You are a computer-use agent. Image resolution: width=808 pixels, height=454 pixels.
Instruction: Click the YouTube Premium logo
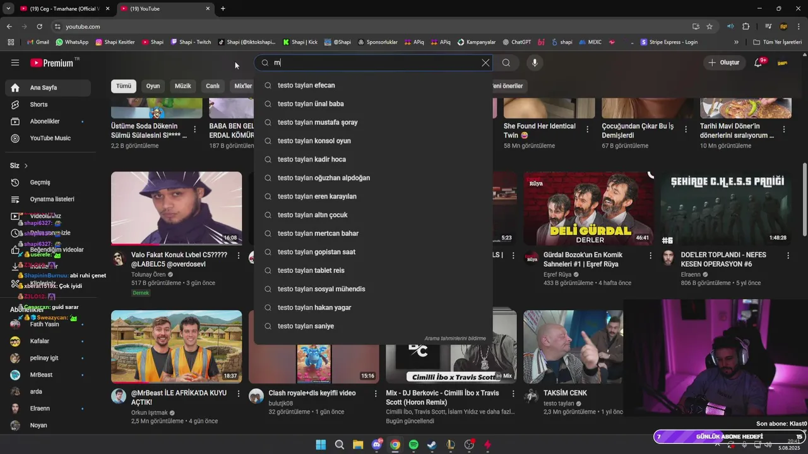[52, 63]
